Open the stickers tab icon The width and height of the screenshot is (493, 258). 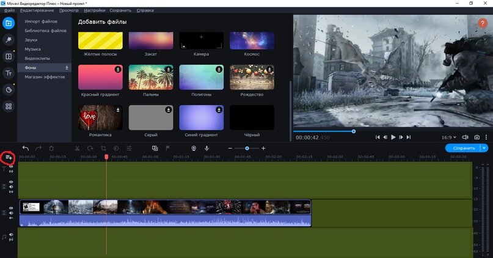tap(9, 90)
